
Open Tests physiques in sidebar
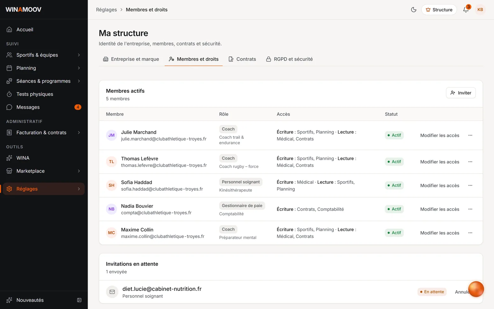[x=44, y=94]
